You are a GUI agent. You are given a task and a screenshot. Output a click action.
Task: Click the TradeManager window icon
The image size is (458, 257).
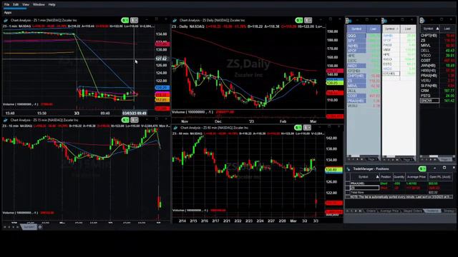click(x=349, y=168)
